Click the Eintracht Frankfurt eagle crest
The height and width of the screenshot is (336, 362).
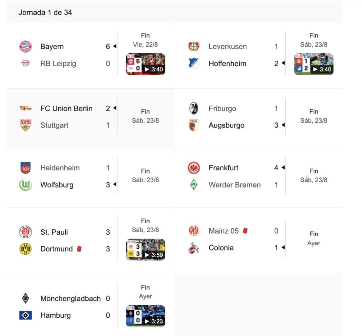(194, 168)
